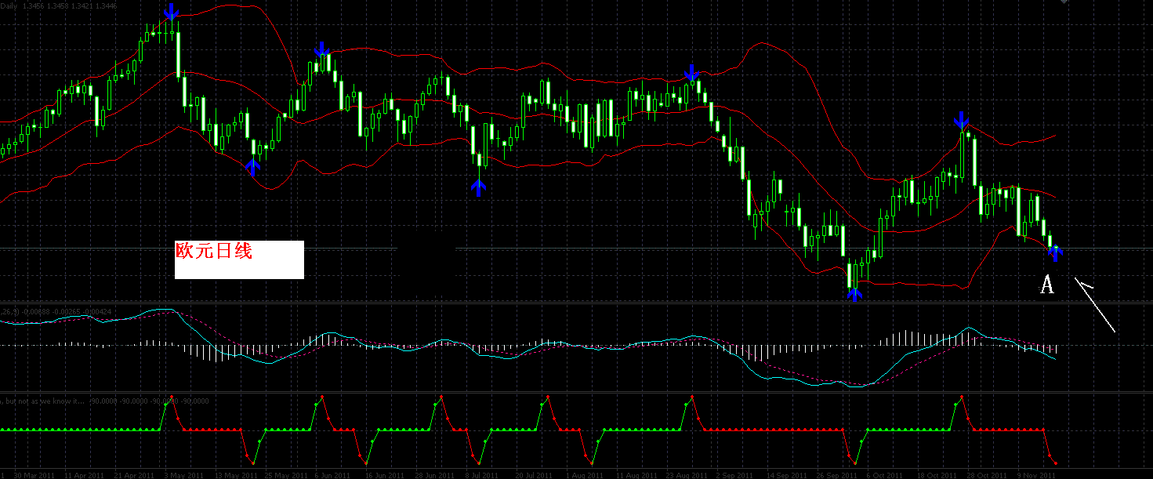1153x479 pixels.
Task: Click the blue up arrow below the mid-May 2011 low
Action: [252, 167]
